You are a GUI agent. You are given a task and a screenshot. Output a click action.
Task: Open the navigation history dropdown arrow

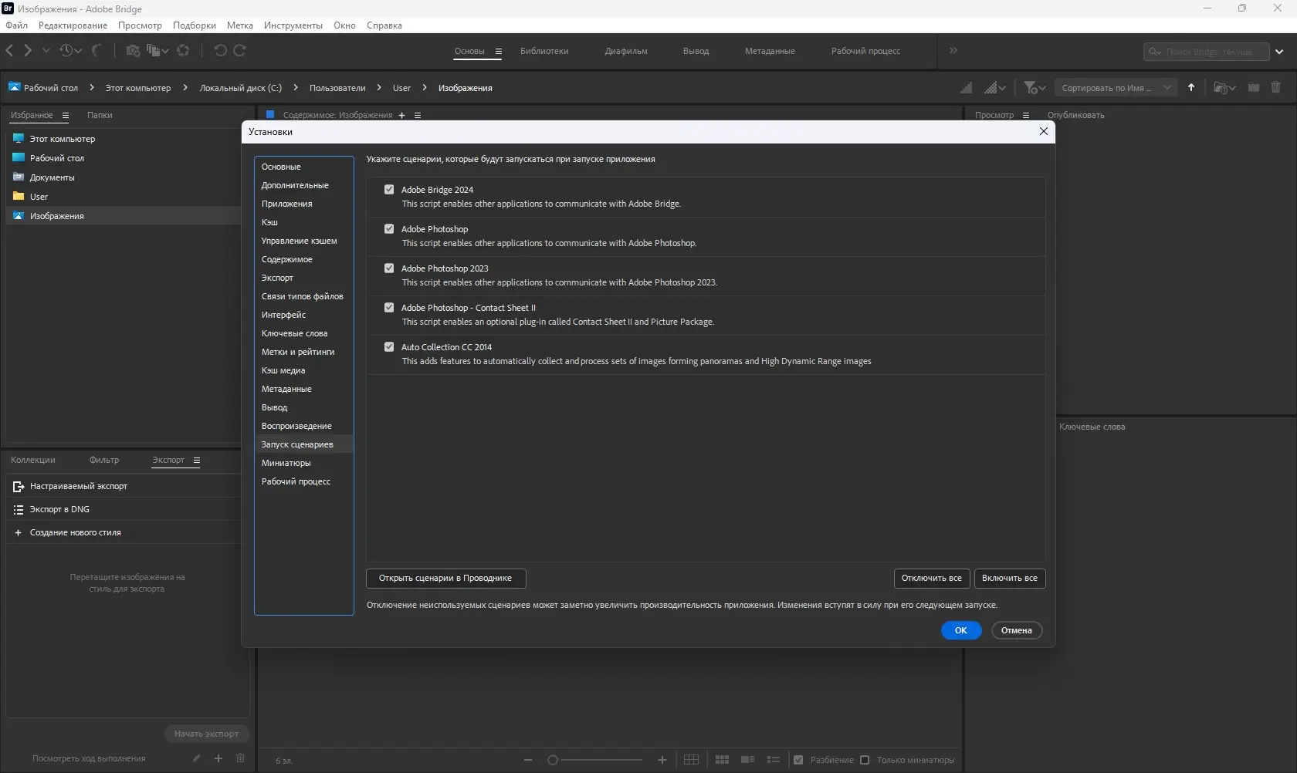click(46, 50)
